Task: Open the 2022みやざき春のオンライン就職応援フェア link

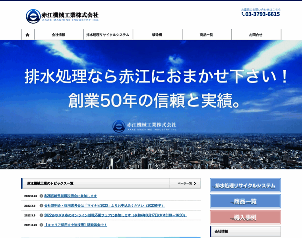Action: 116,215
